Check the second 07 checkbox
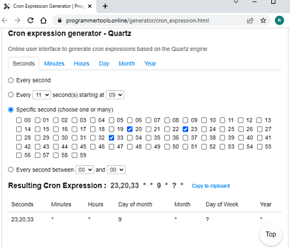The width and height of the screenshot is (290, 247). tap(148, 120)
